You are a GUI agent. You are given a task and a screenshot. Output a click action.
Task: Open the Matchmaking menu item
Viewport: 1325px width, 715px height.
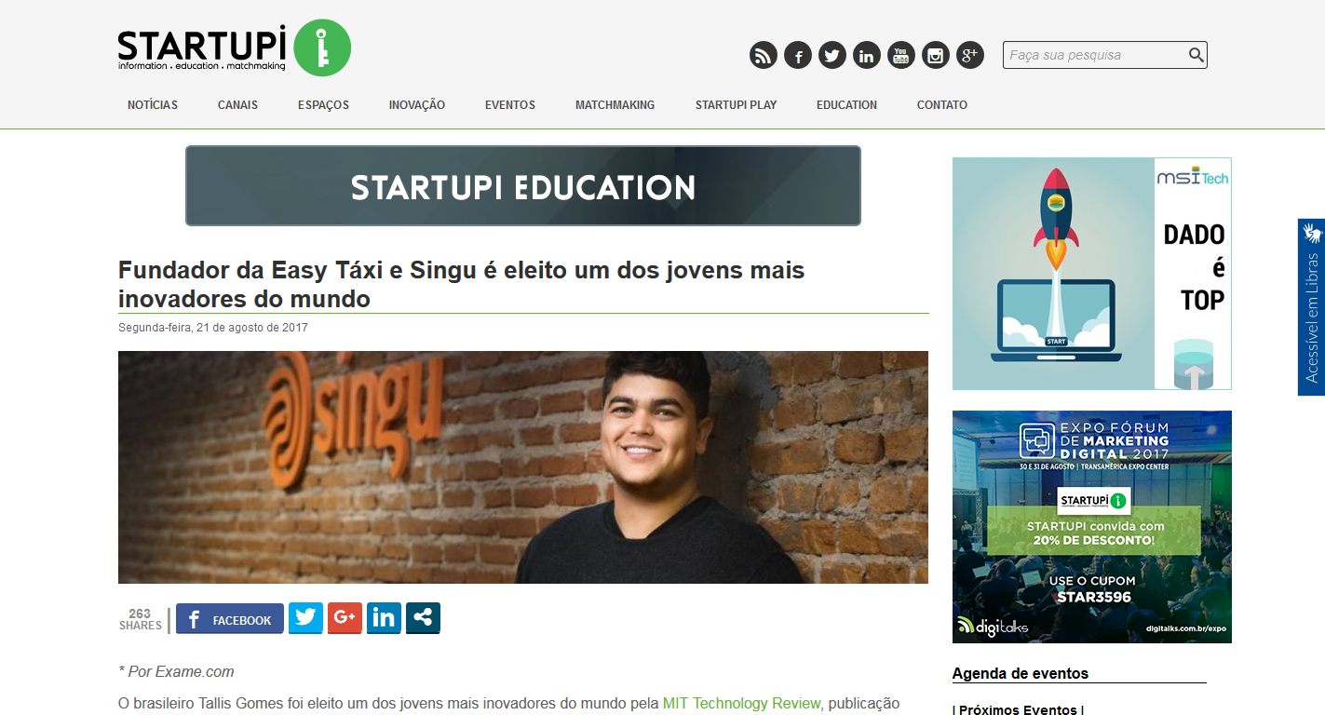615,105
